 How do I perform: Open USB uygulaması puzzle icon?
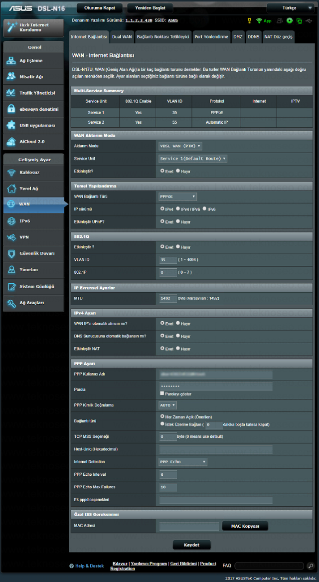11,126
